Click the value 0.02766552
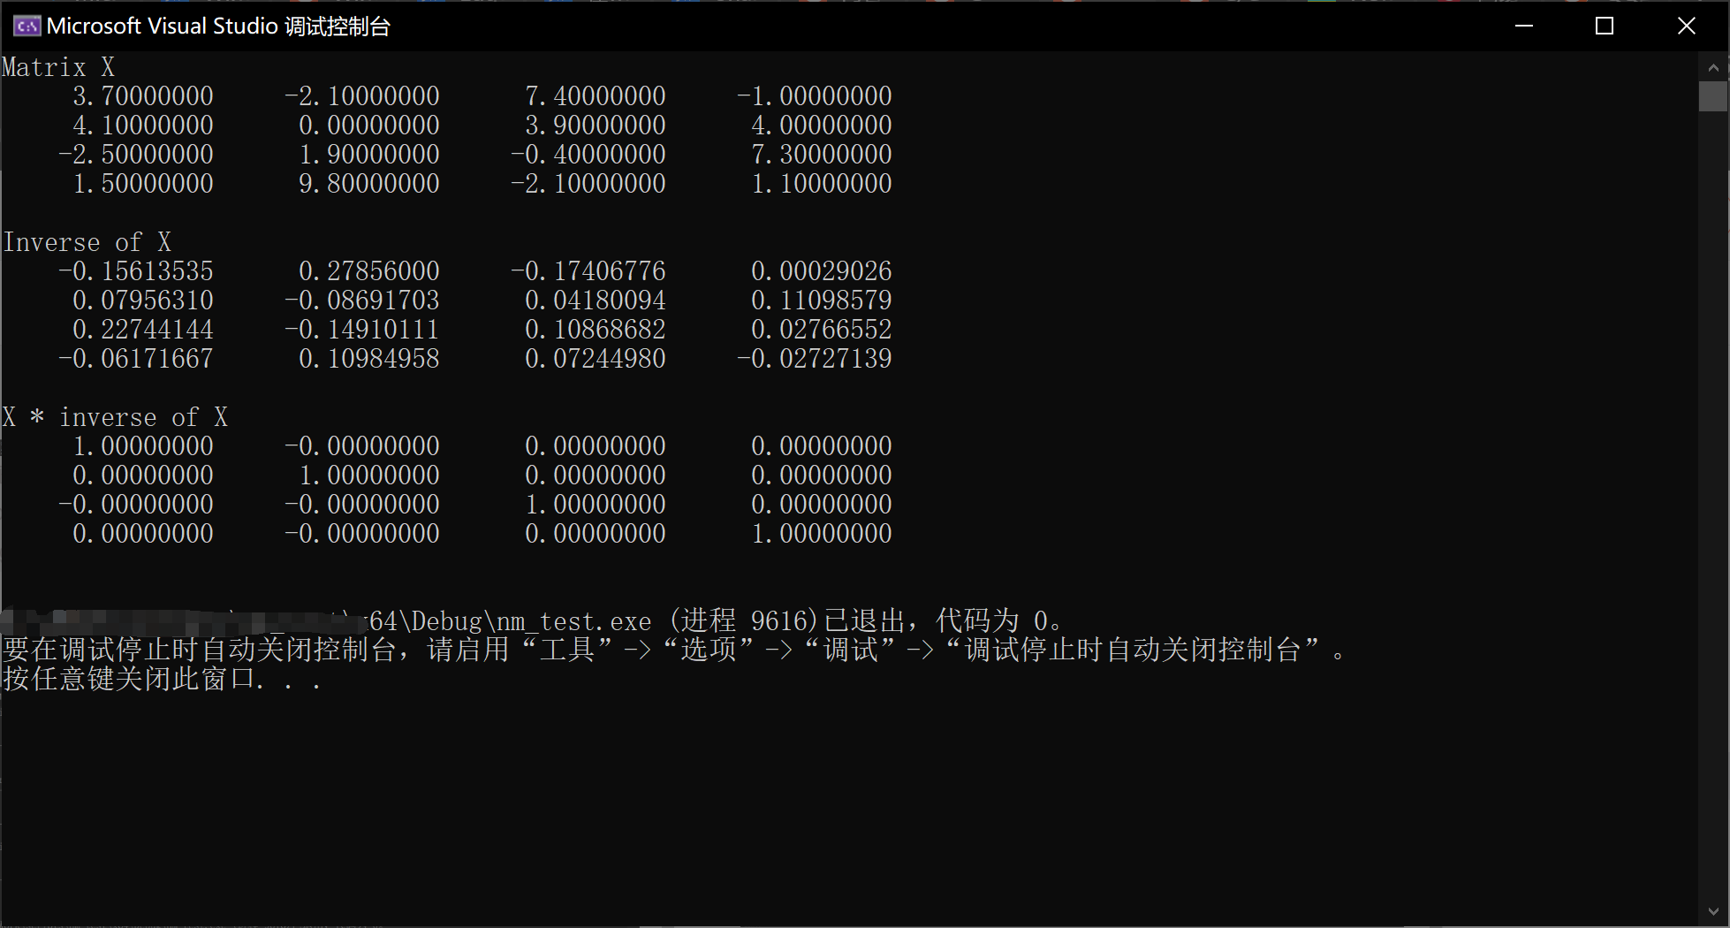1730x928 pixels. click(822, 330)
